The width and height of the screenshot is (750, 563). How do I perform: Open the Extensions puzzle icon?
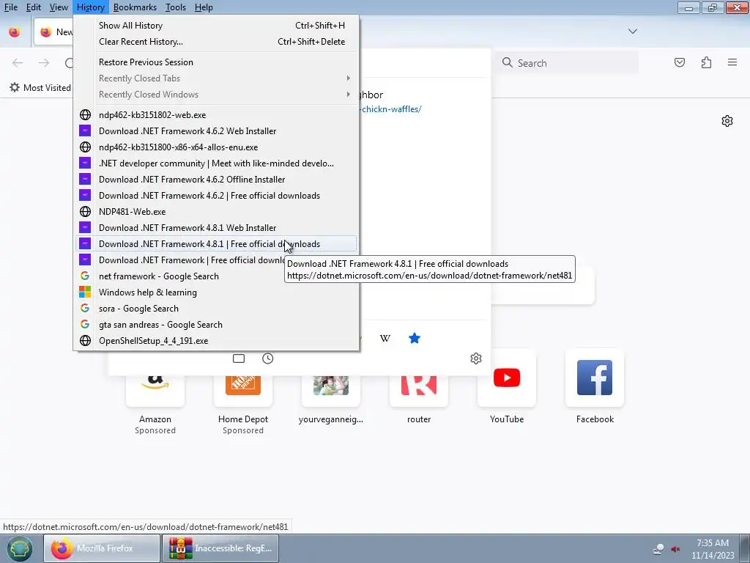coord(706,63)
